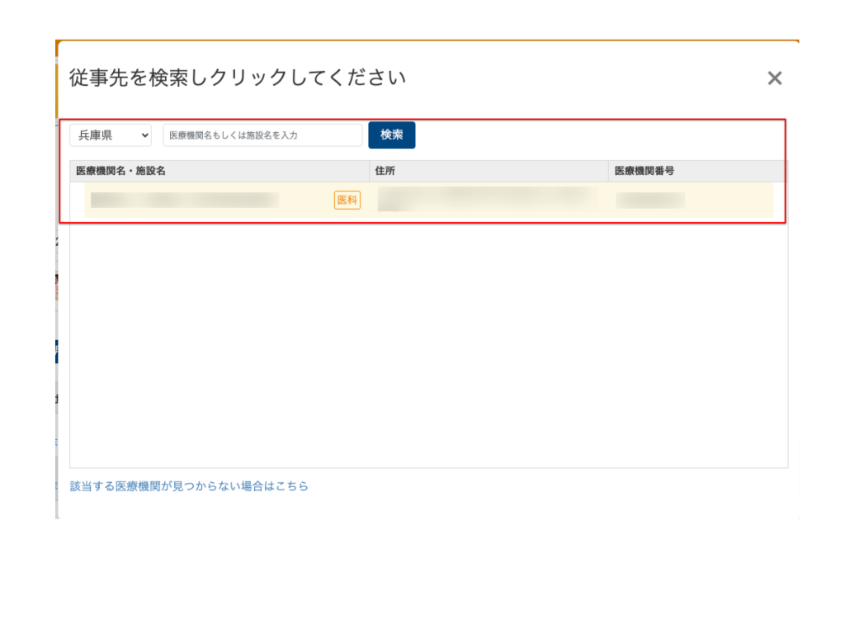Screen dimensions: 845x634
Task: Click the 従事先を検索しクリックしてください dialog title
Action: click(x=238, y=78)
